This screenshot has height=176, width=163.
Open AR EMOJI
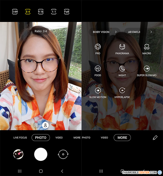[140, 32]
